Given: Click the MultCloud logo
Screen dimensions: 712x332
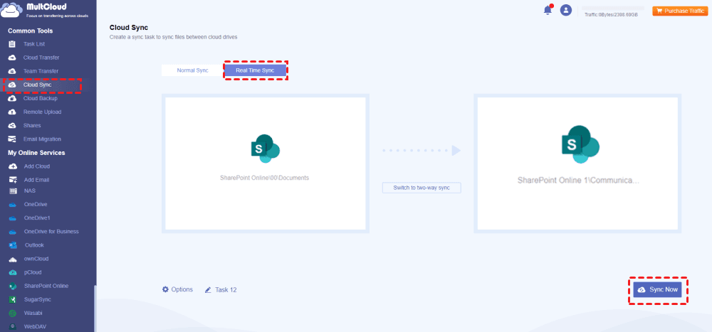Looking at the screenshot, I should (46, 10).
